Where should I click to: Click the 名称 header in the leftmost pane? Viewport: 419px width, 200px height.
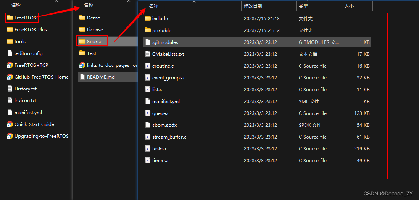[16, 5]
